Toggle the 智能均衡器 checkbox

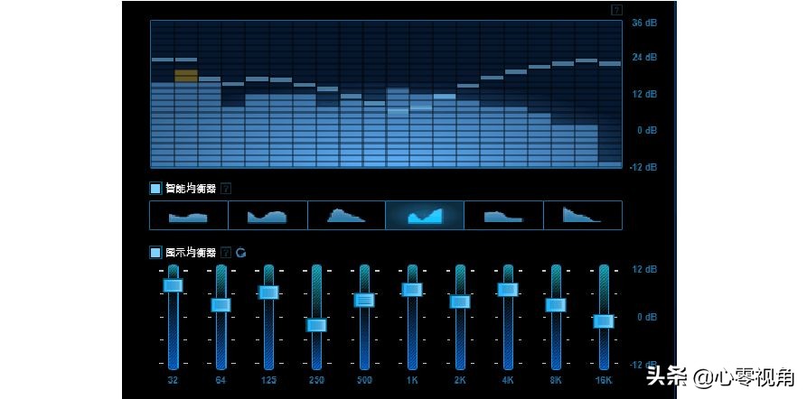point(155,189)
